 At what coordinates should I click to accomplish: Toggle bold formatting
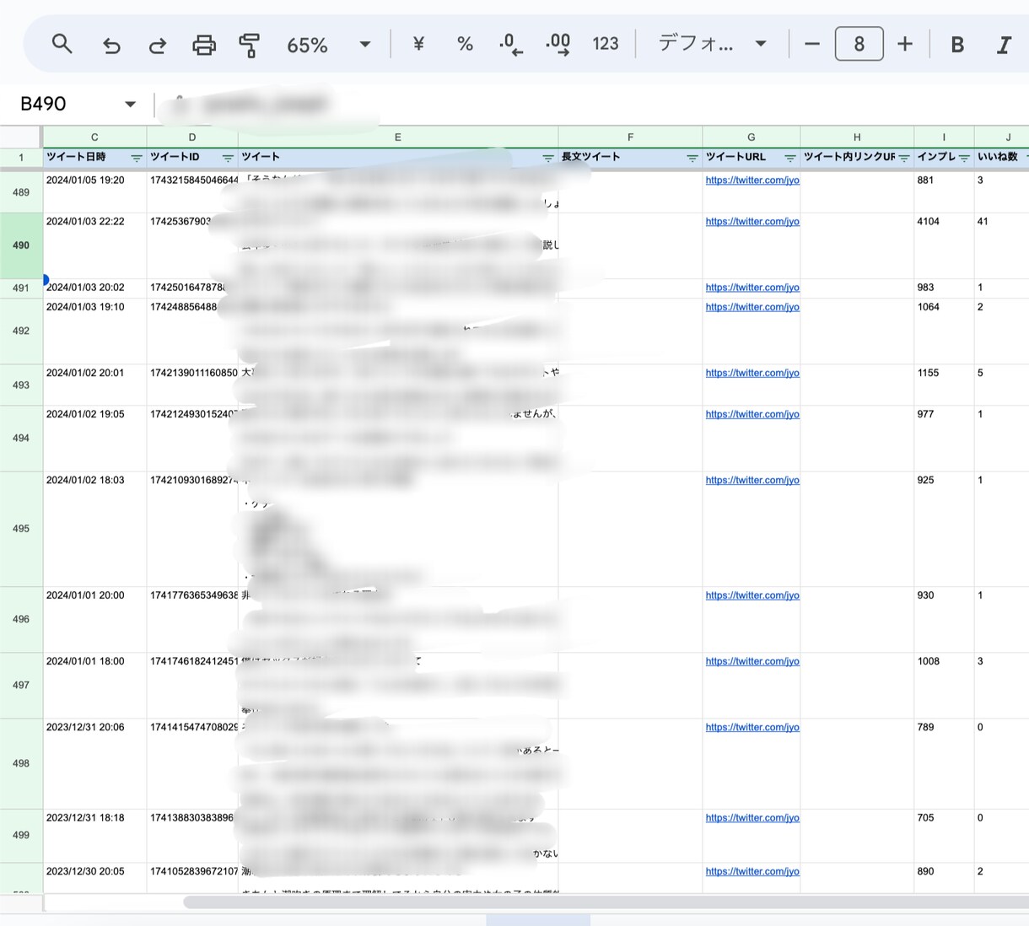click(957, 45)
